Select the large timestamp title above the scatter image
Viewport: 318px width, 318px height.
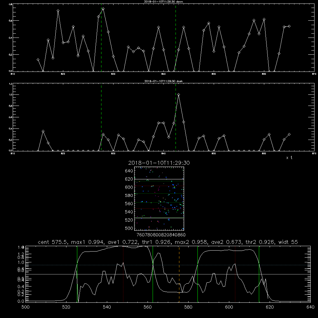159,163
